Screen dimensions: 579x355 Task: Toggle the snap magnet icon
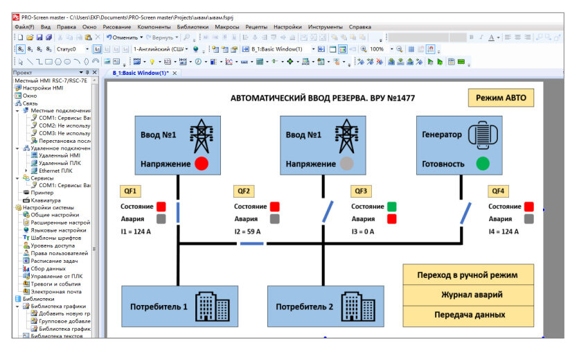(431, 49)
